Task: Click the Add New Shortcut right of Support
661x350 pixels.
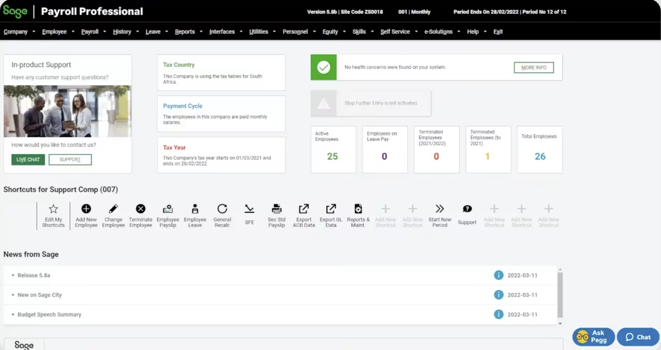Action: [494, 216]
